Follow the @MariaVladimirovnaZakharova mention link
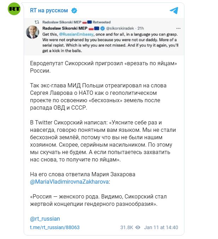Screen dimensions: 218x239 click(69, 182)
